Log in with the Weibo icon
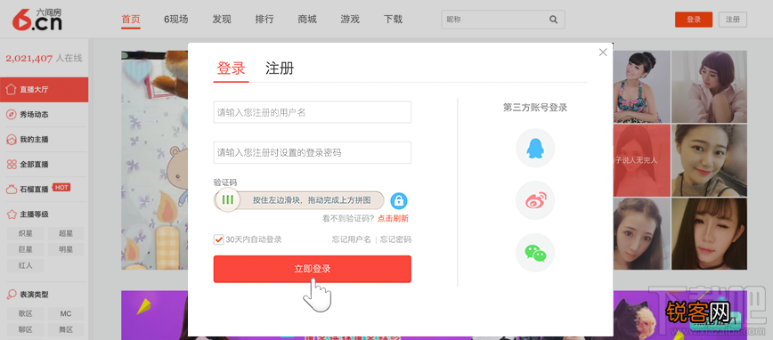The width and height of the screenshot is (773, 340). (x=535, y=200)
